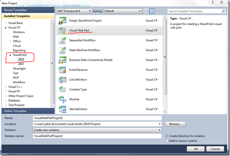Pick the Site Definition template icon
The image size is (230, 156).
coord(62,109)
